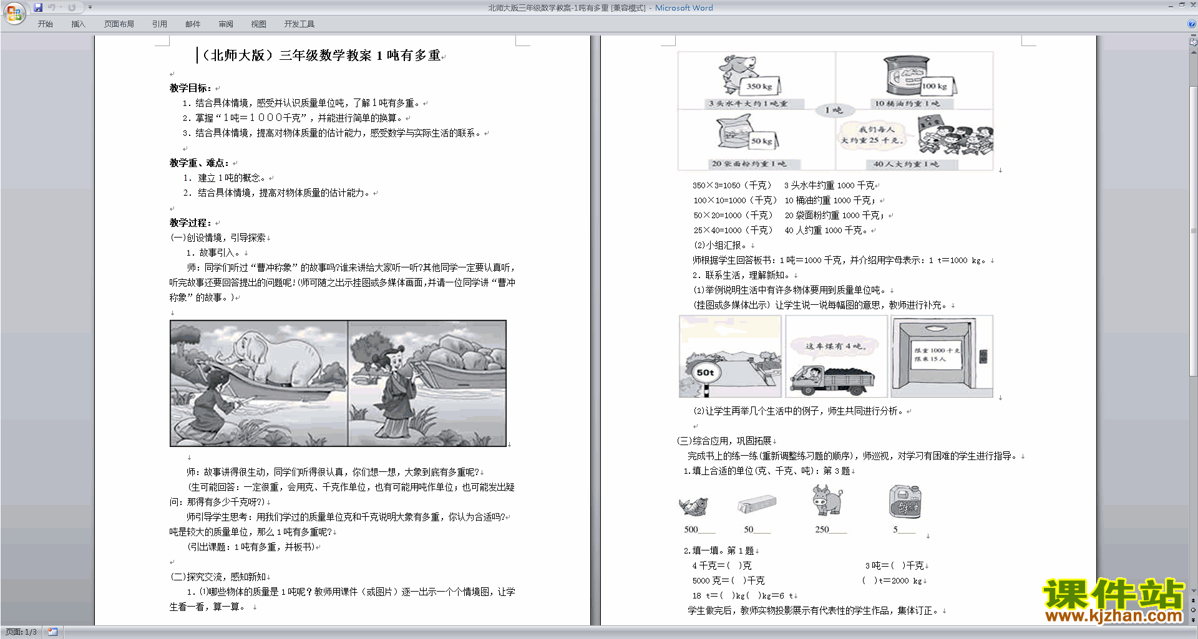Screen dimensions: 1198x639
Task: Select the 1 吨 comparison chart image
Action: tap(835, 111)
